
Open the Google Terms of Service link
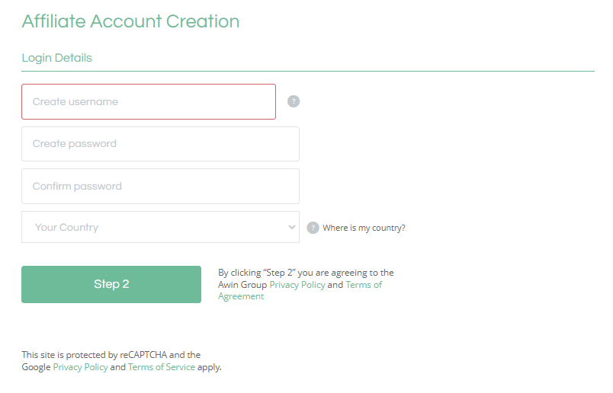click(162, 367)
